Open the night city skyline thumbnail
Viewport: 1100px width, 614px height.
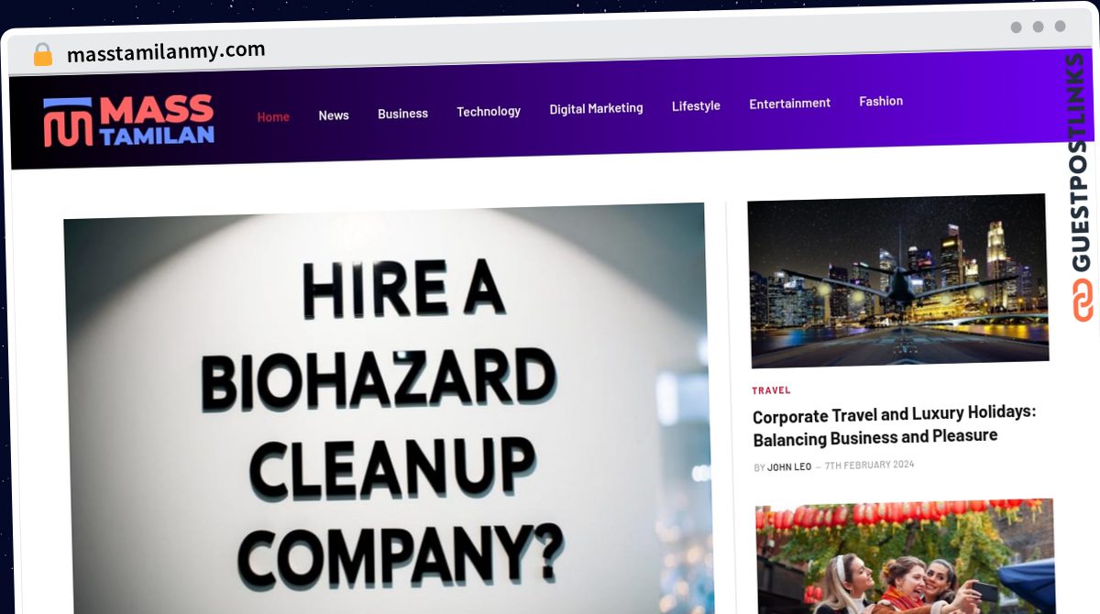point(898,280)
